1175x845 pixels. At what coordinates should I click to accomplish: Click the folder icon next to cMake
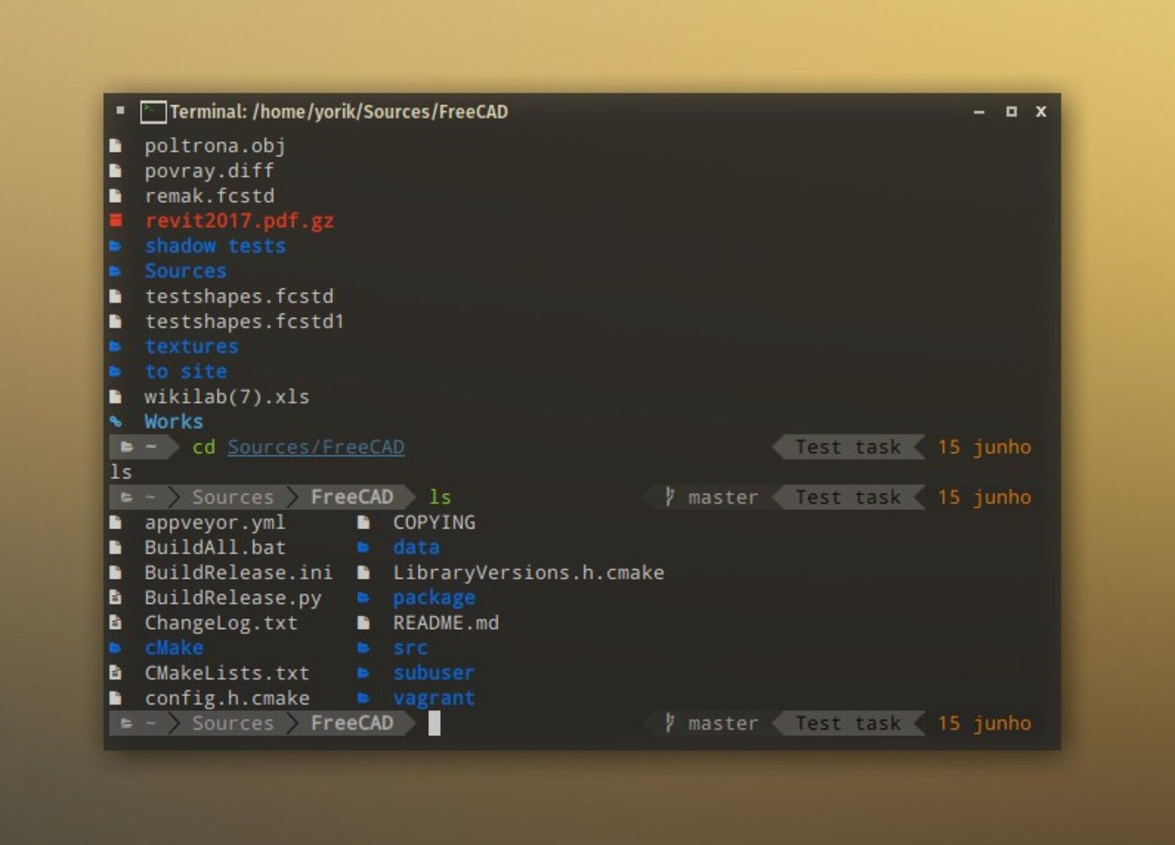tap(115, 648)
